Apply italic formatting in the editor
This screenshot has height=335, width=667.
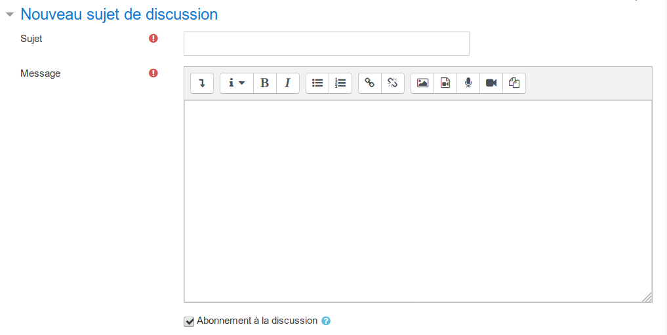287,83
